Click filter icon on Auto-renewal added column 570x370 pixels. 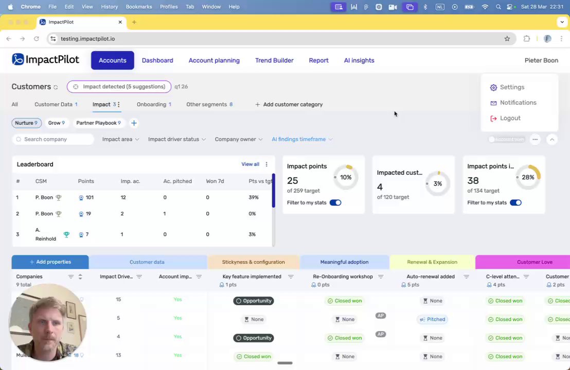[x=467, y=276]
